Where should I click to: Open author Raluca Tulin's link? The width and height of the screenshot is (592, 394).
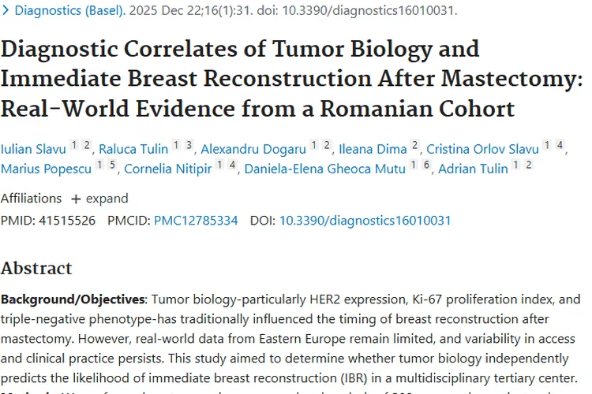[133, 149]
